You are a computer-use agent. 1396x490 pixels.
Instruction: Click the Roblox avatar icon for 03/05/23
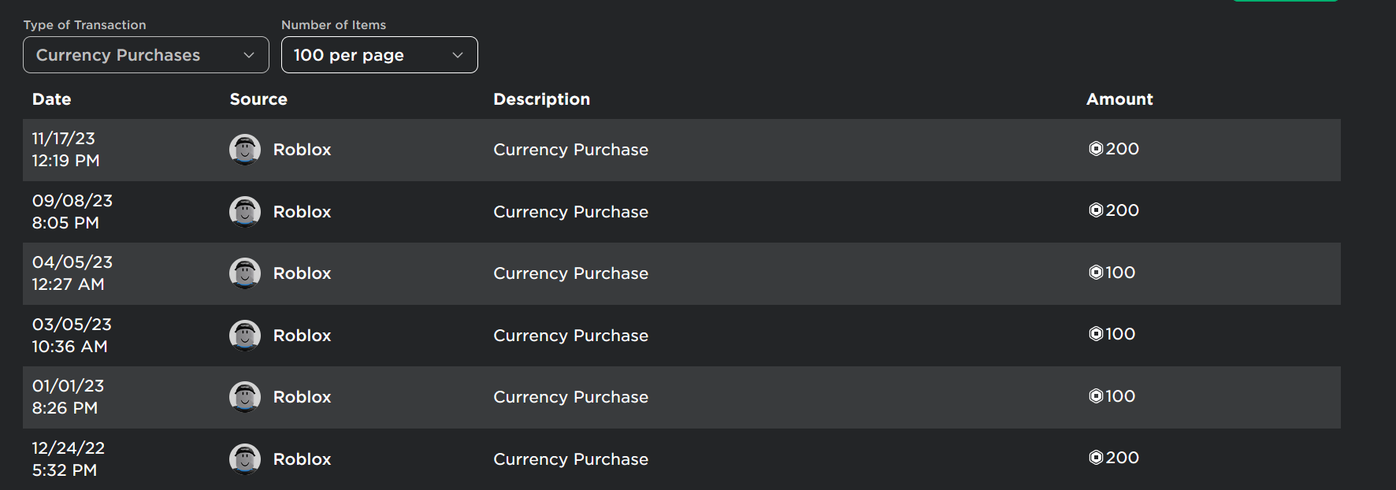pos(245,335)
